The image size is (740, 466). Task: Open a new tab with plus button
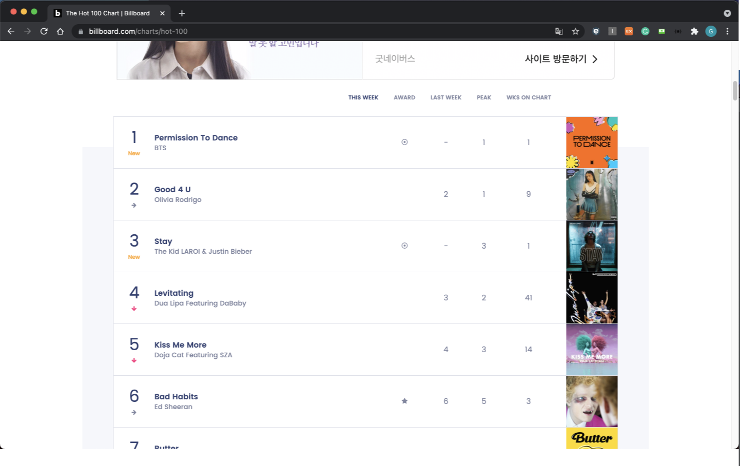[182, 13]
